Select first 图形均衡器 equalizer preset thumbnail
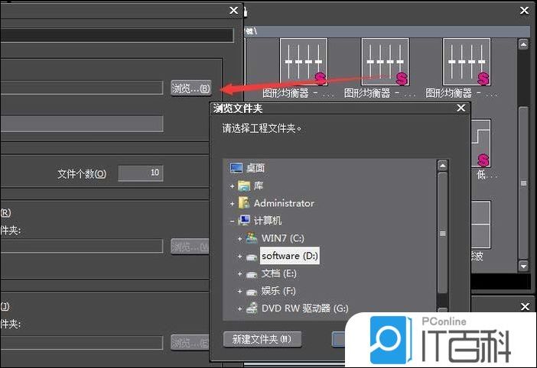The width and height of the screenshot is (537, 368). [304, 62]
